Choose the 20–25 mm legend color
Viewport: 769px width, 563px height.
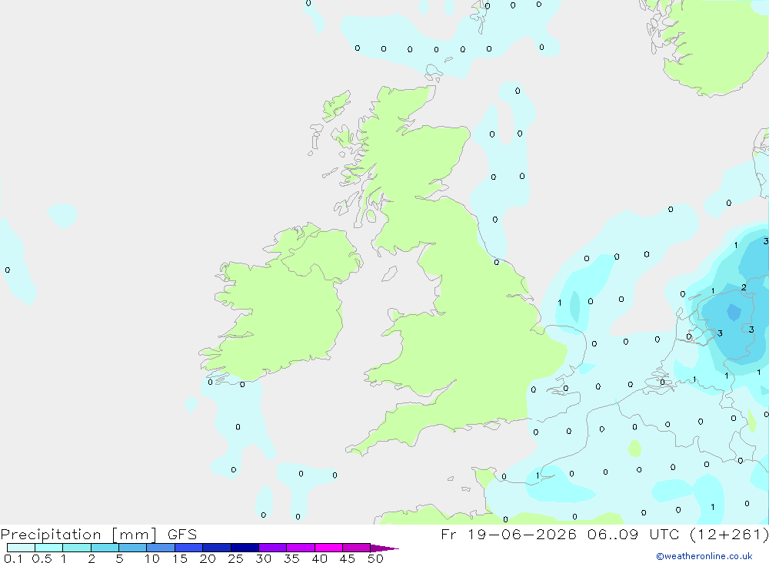[216, 548]
